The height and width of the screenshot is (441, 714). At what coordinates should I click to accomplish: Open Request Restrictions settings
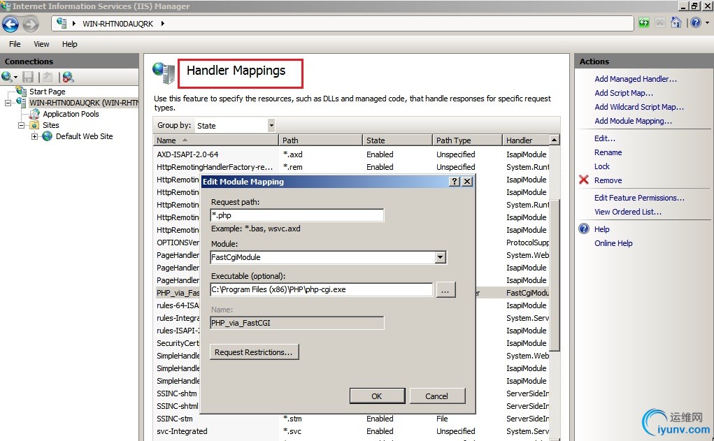pyautogui.click(x=254, y=352)
